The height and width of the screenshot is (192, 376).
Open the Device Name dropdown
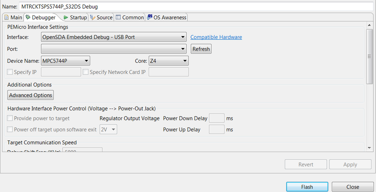(x=65, y=61)
